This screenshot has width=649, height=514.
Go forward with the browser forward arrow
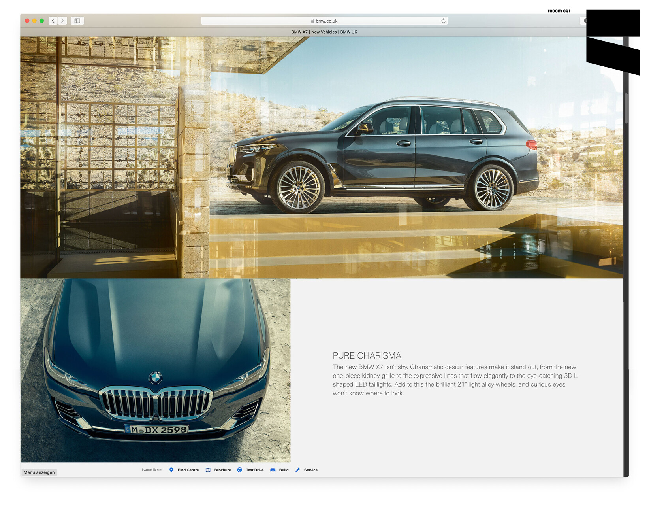[62, 21]
